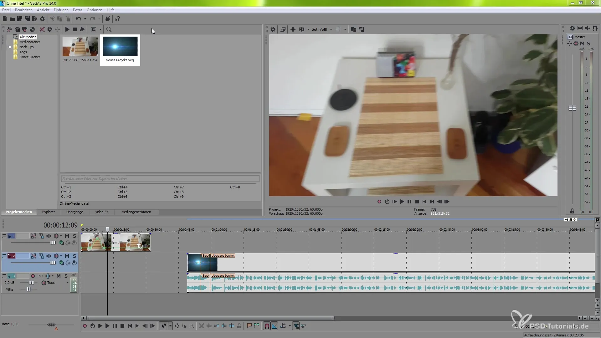The width and height of the screenshot is (601, 338).
Task: Arm audio track 3 for recording
Action: [x=33, y=276]
